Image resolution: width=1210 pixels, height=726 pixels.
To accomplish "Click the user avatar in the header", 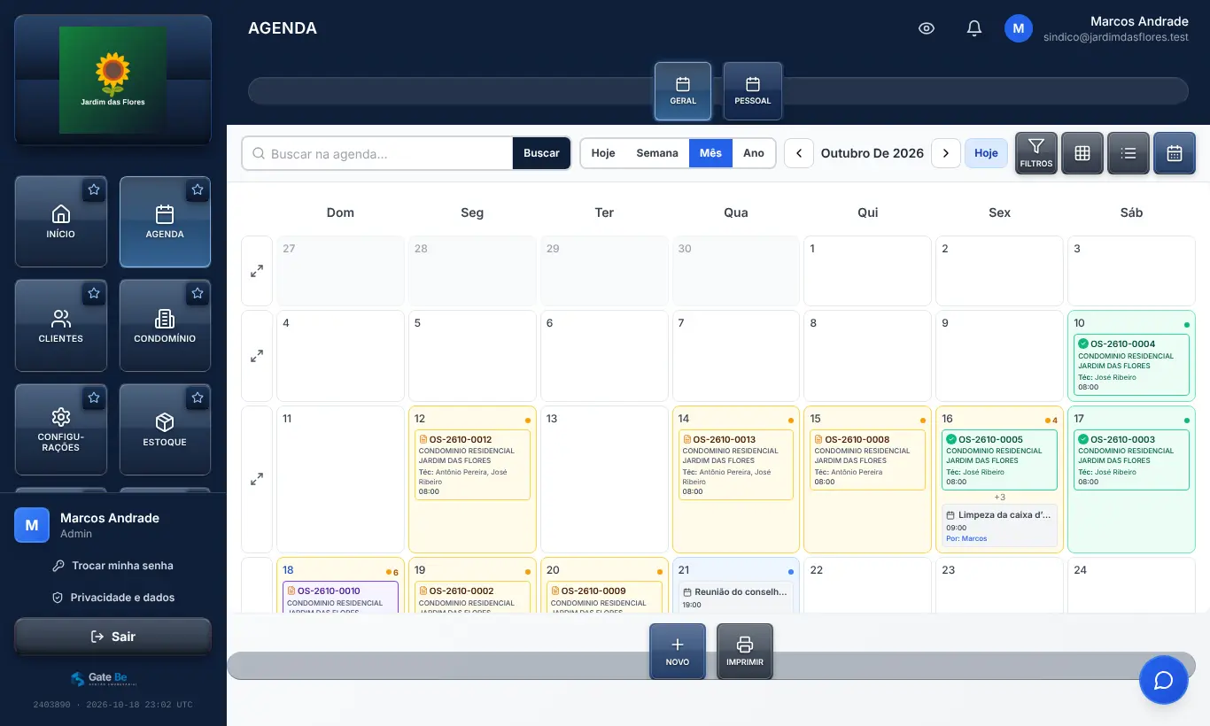I will click(x=1019, y=28).
